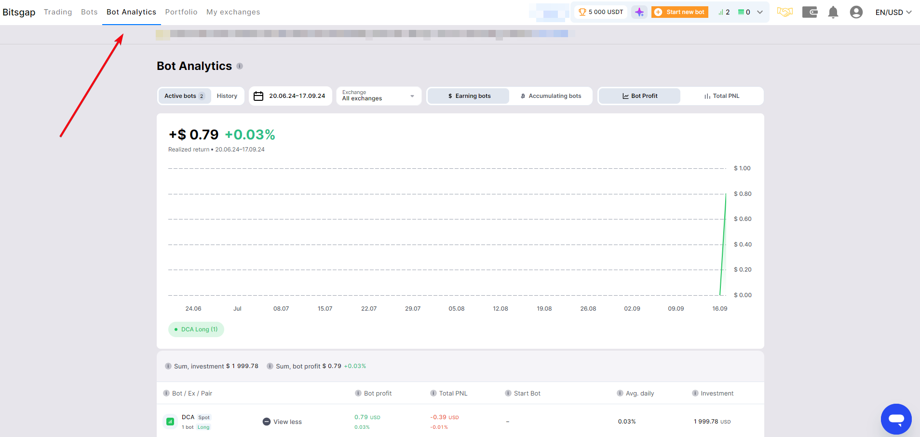Open the user account profile icon
The width and height of the screenshot is (920, 437).
click(x=856, y=12)
